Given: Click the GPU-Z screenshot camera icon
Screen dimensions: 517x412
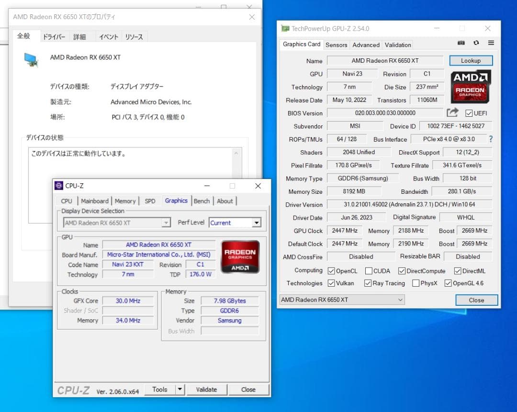Looking at the screenshot, I should pyautogui.click(x=461, y=43).
